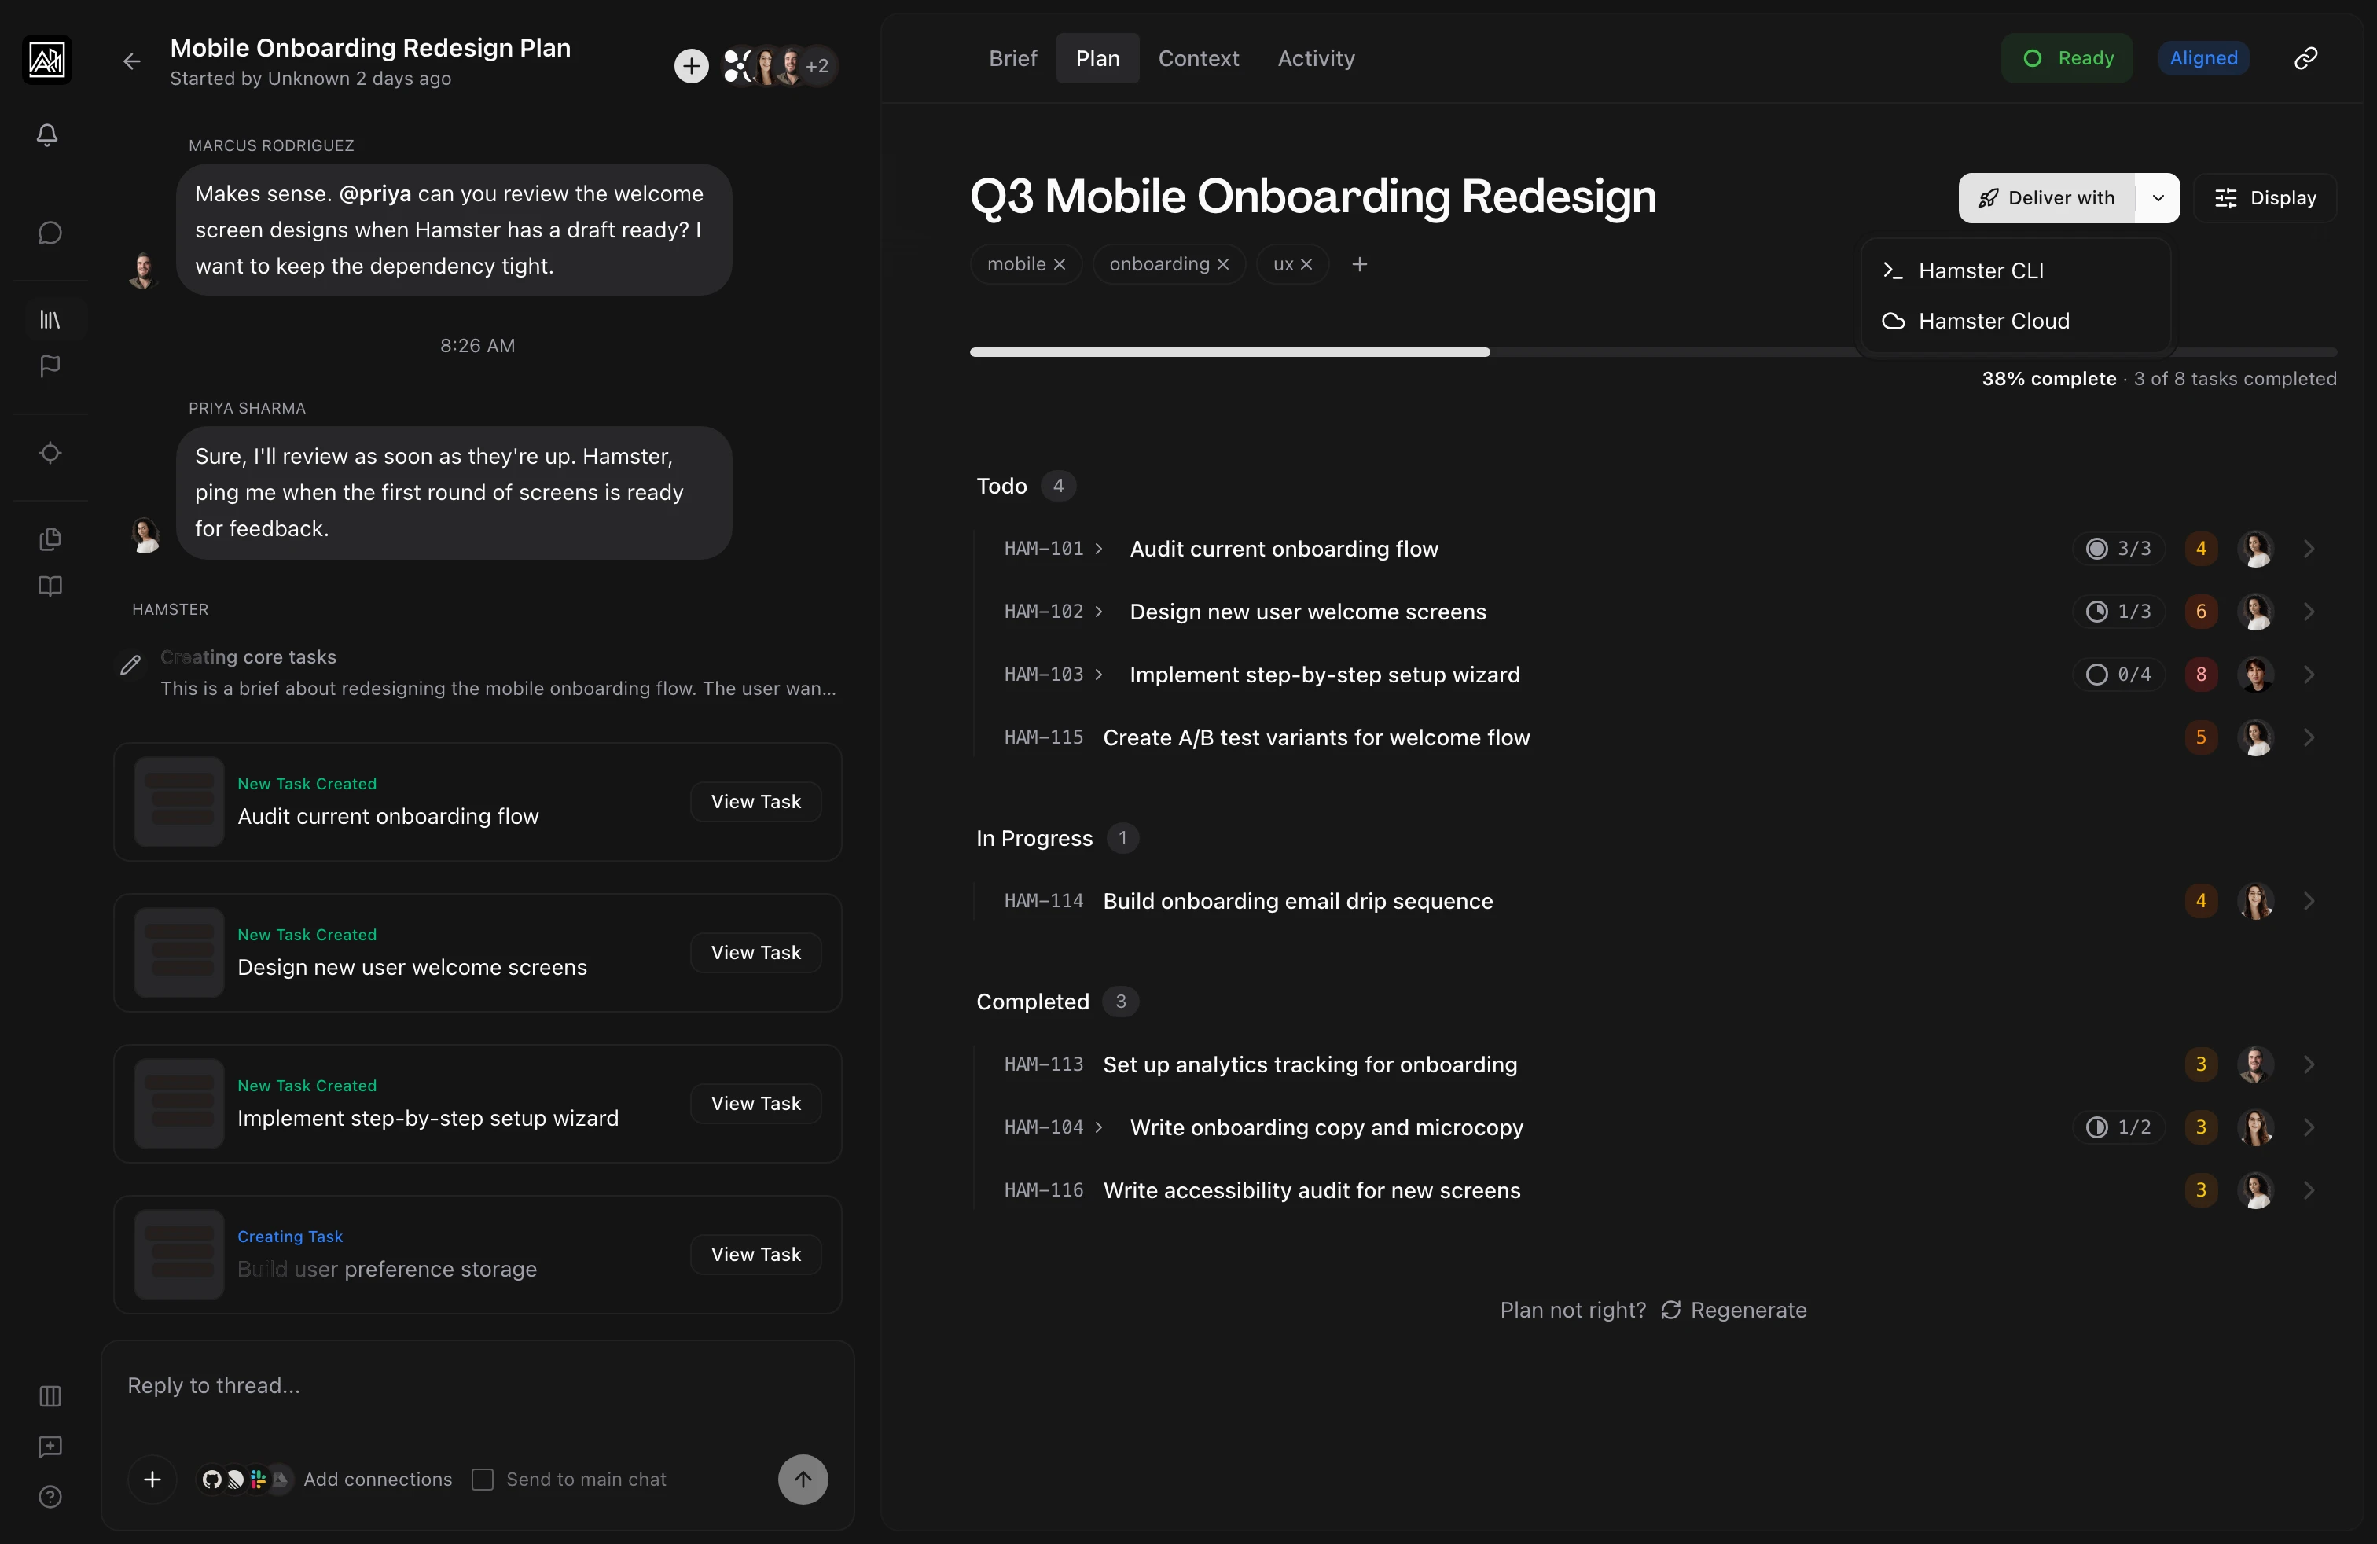The image size is (2377, 1544).
Task: Expand the HAM-103 setup wizard task
Action: tap(1099, 675)
